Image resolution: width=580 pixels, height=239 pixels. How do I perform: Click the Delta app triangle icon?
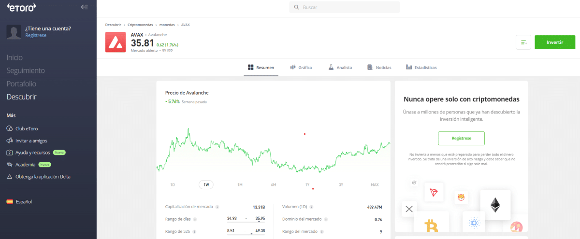pyautogui.click(x=10, y=177)
